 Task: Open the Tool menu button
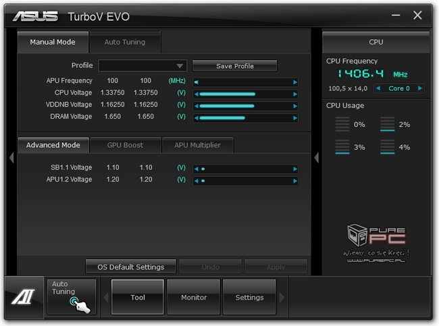138,297
